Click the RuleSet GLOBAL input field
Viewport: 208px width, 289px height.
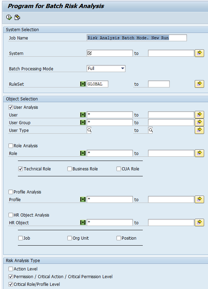98,84
